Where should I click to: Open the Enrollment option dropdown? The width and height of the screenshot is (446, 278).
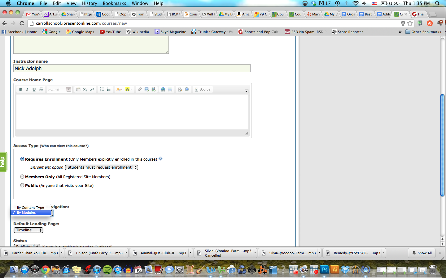tap(102, 167)
